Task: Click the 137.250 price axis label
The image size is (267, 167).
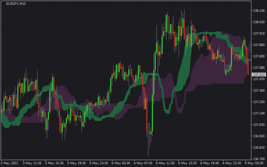Action: click(x=259, y=102)
